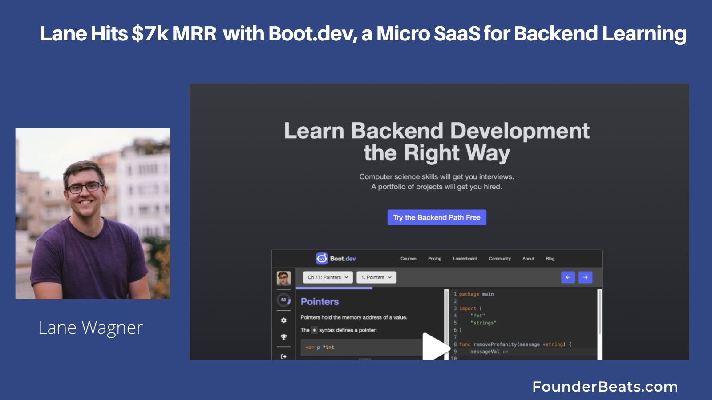Open the About menu item

528,259
